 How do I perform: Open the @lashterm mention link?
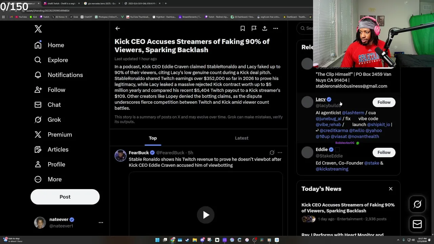(x=353, y=113)
